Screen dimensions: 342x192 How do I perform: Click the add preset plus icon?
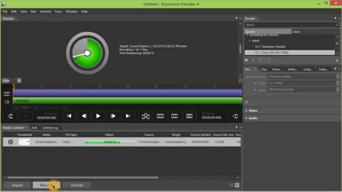pos(253,61)
